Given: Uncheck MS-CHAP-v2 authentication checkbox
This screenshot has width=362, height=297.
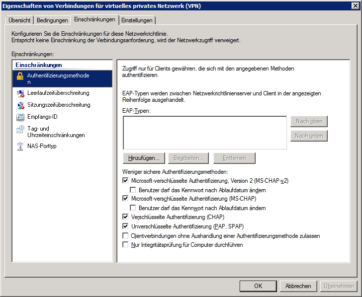Looking at the screenshot, I should [x=125, y=181].
